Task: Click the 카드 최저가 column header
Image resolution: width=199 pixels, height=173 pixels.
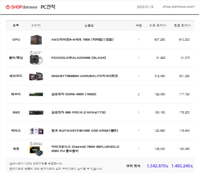Action: 158,26
